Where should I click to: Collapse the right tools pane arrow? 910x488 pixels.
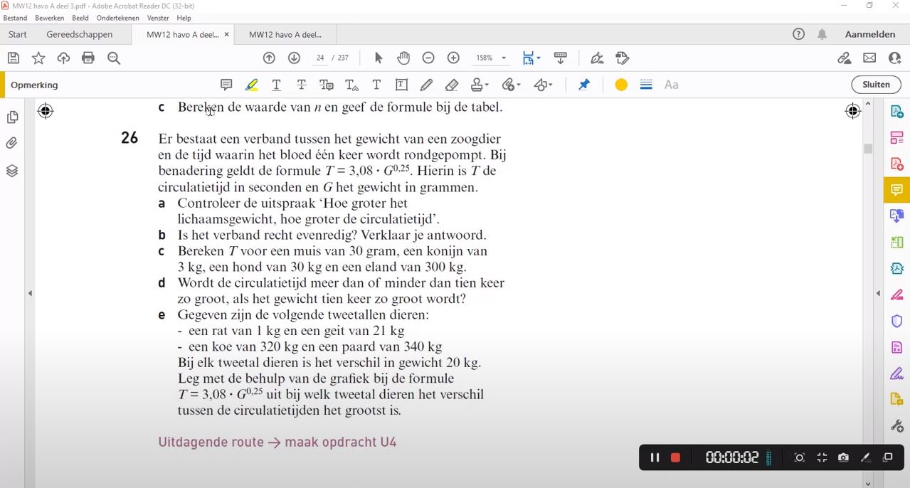coord(878,293)
